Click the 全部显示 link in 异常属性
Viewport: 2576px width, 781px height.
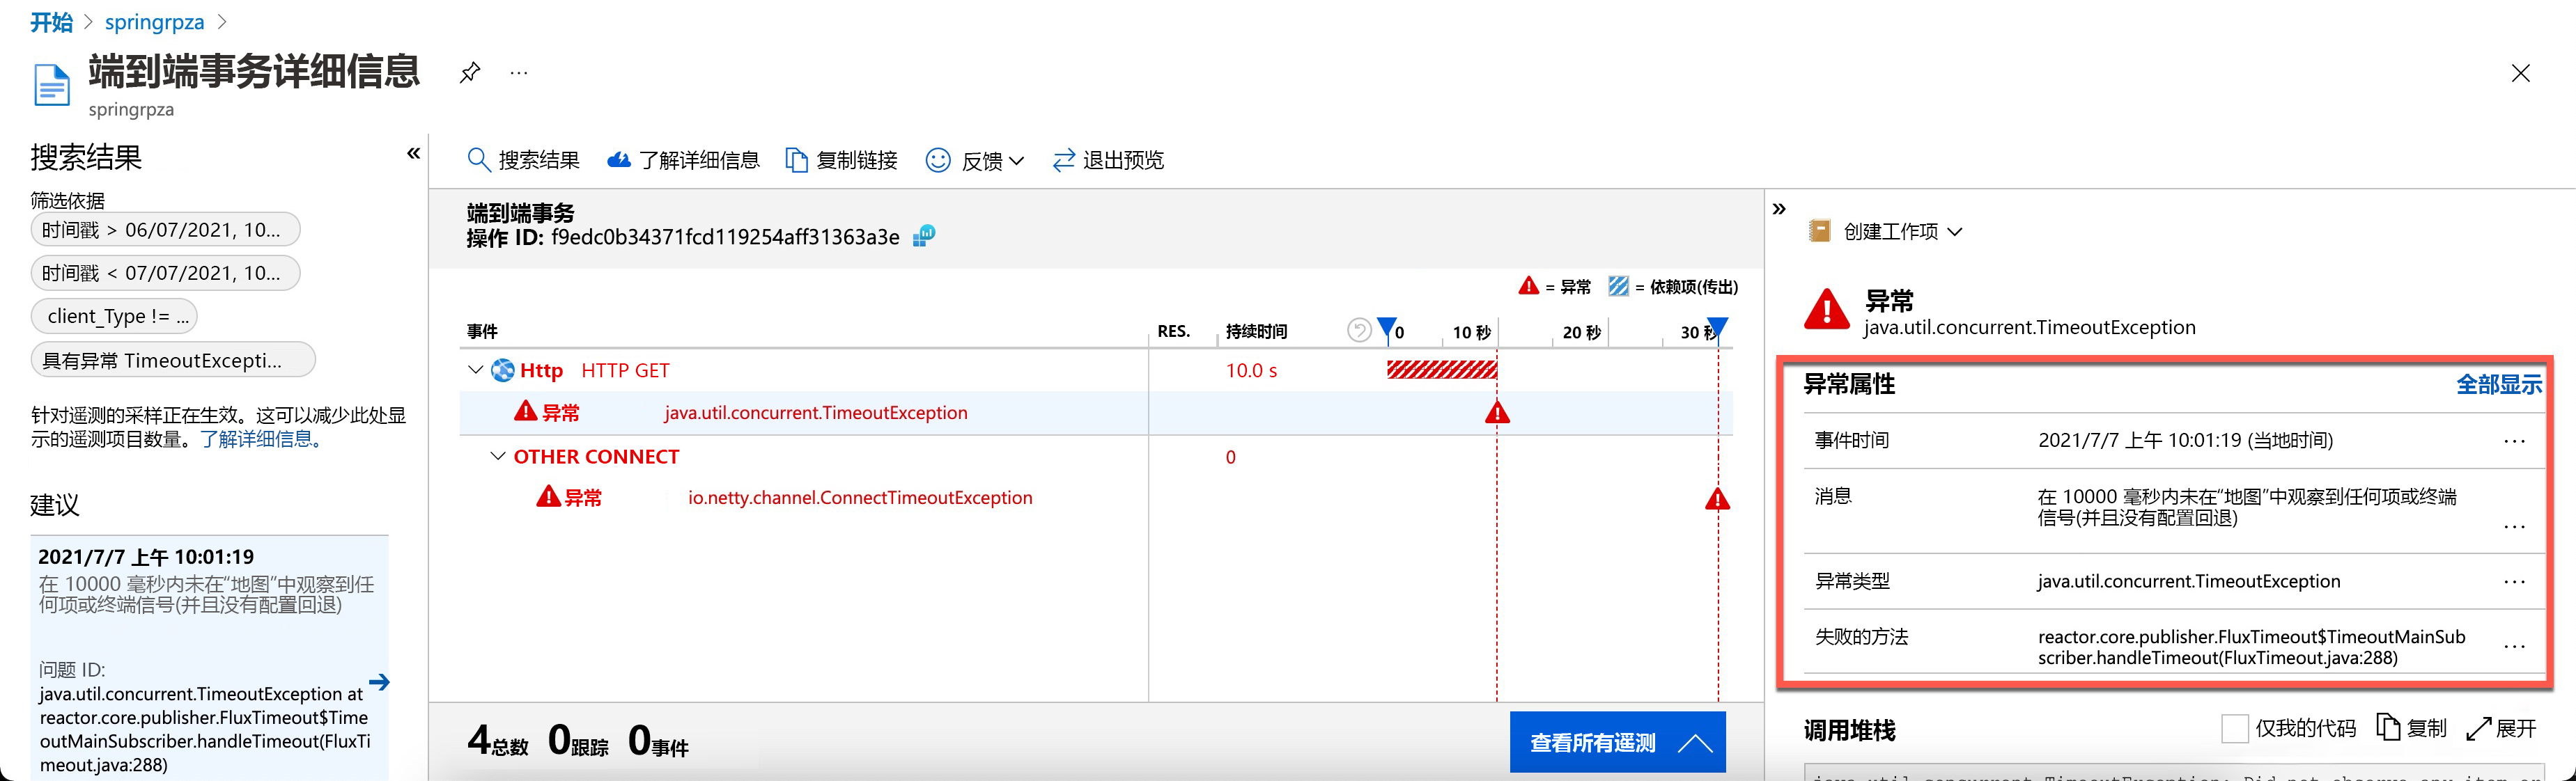point(2497,384)
